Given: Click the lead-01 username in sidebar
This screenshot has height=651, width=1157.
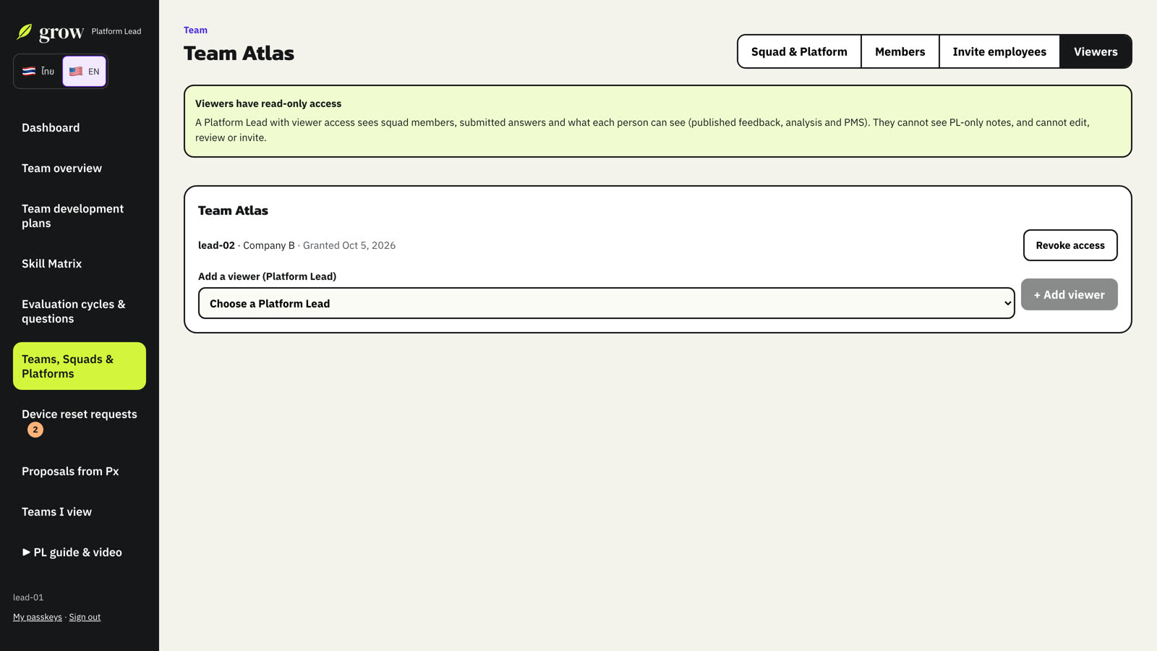Looking at the screenshot, I should tap(28, 597).
